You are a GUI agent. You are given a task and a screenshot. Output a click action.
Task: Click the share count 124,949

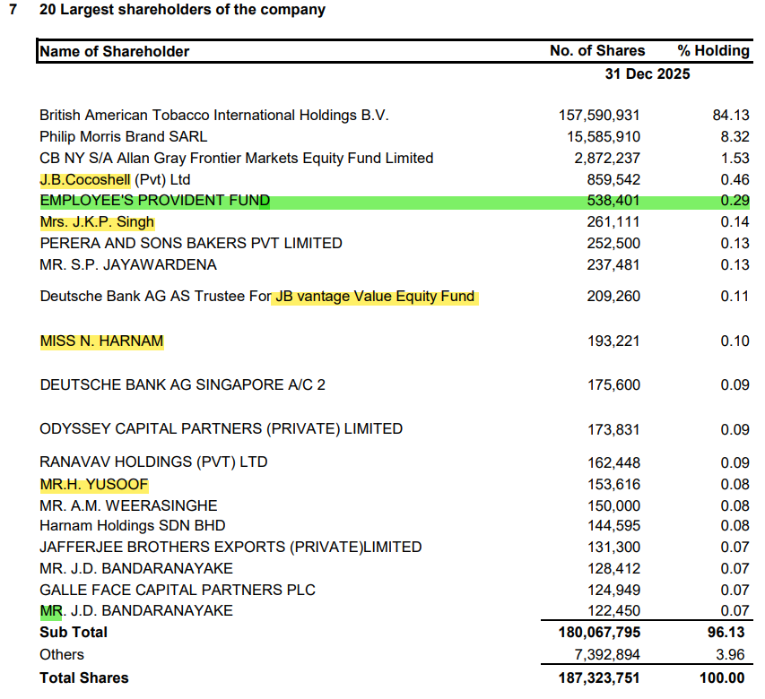[x=613, y=590]
